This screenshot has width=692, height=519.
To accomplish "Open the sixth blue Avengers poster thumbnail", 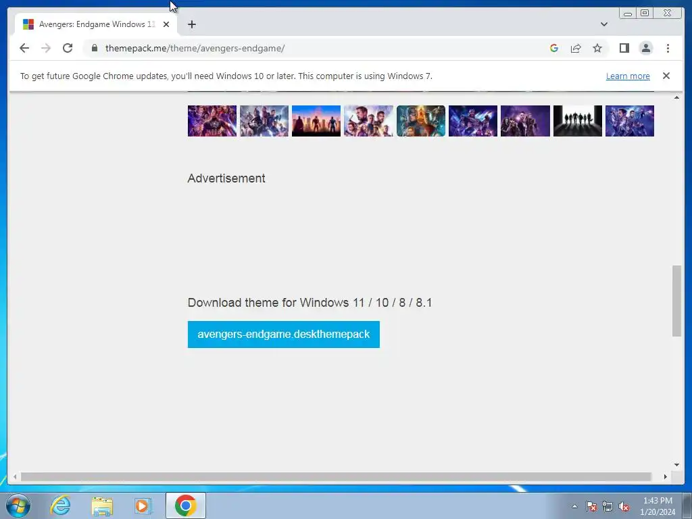I will 472,121.
